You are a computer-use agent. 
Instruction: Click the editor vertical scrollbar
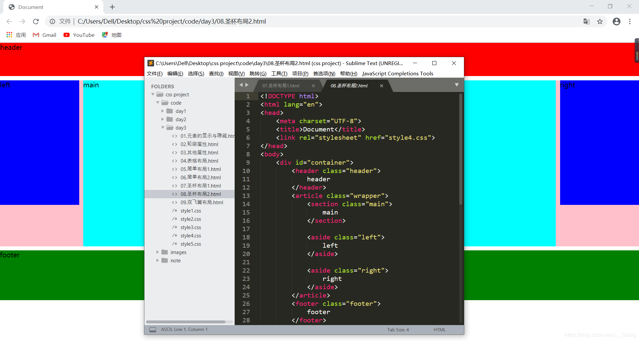click(x=461, y=149)
